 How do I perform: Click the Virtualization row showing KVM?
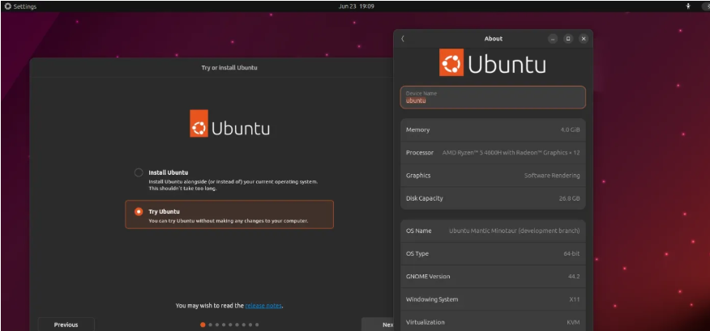[x=493, y=322]
